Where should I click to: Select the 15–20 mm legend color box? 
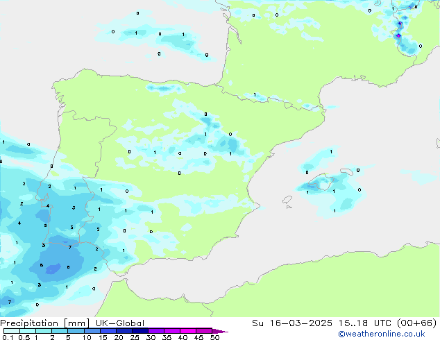[x=108, y=331]
